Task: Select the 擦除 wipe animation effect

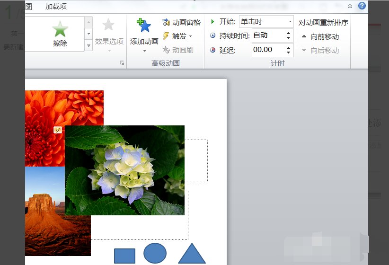Action: [x=60, y=34]
